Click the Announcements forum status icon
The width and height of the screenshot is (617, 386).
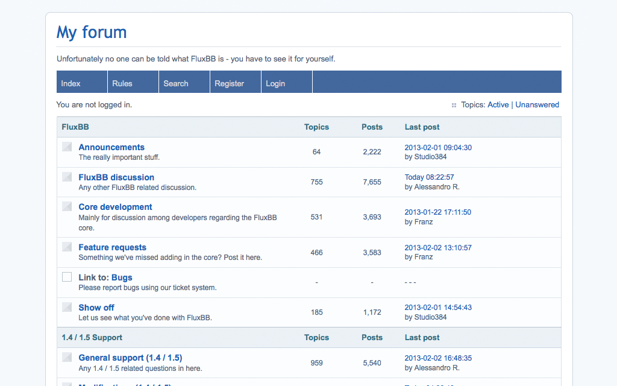[67, 147]
